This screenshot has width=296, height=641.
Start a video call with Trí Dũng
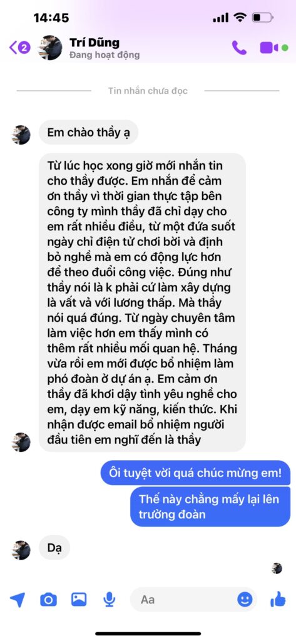point(269,48)
